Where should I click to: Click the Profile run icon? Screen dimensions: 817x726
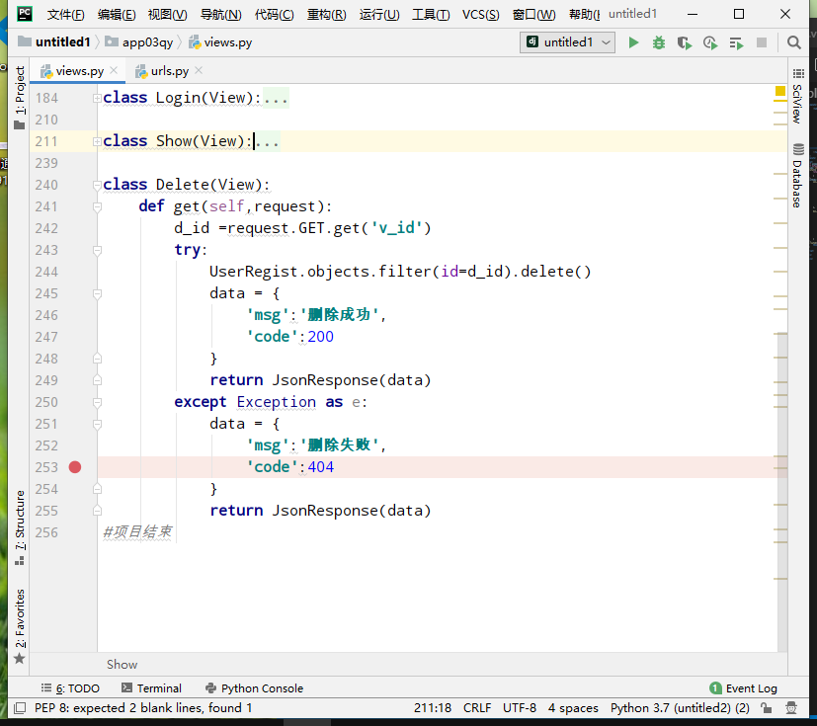[709, 42]
